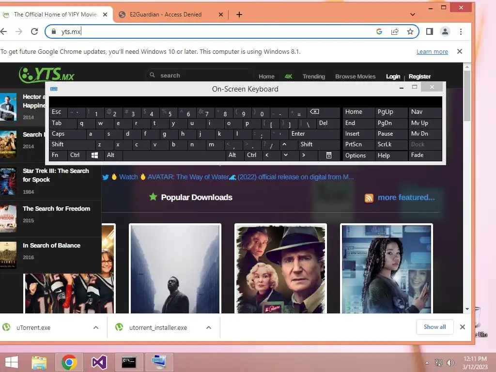Toggle the Caps key on On-Screen Keyboard
This screenshot has width=496, height=372.
point(67,134)
